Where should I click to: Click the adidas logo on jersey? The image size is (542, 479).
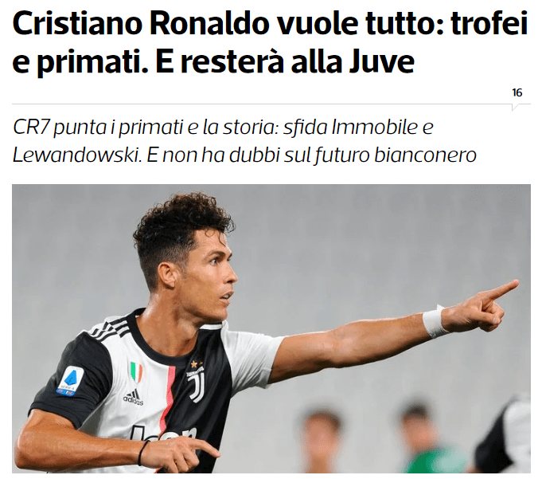133,398
